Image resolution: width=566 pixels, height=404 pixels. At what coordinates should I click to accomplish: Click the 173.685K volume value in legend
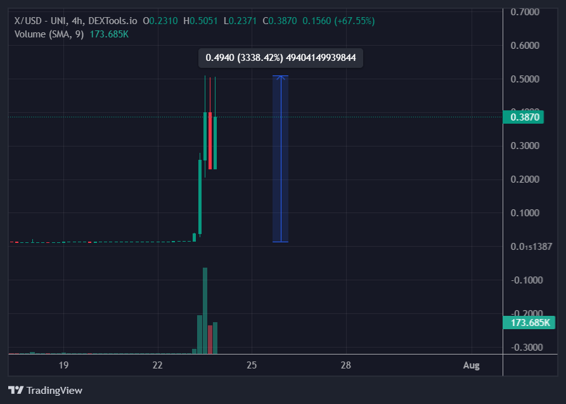[109, 34]
